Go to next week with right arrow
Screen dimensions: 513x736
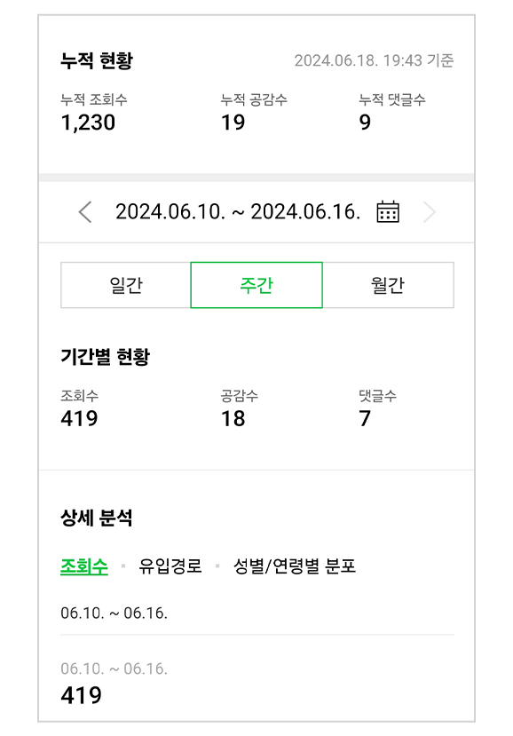click(x=430, y=211)
